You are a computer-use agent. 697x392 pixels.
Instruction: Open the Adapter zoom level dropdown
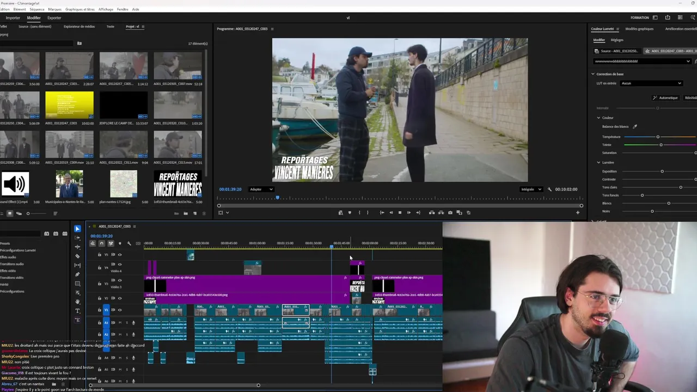click(261, 189)
